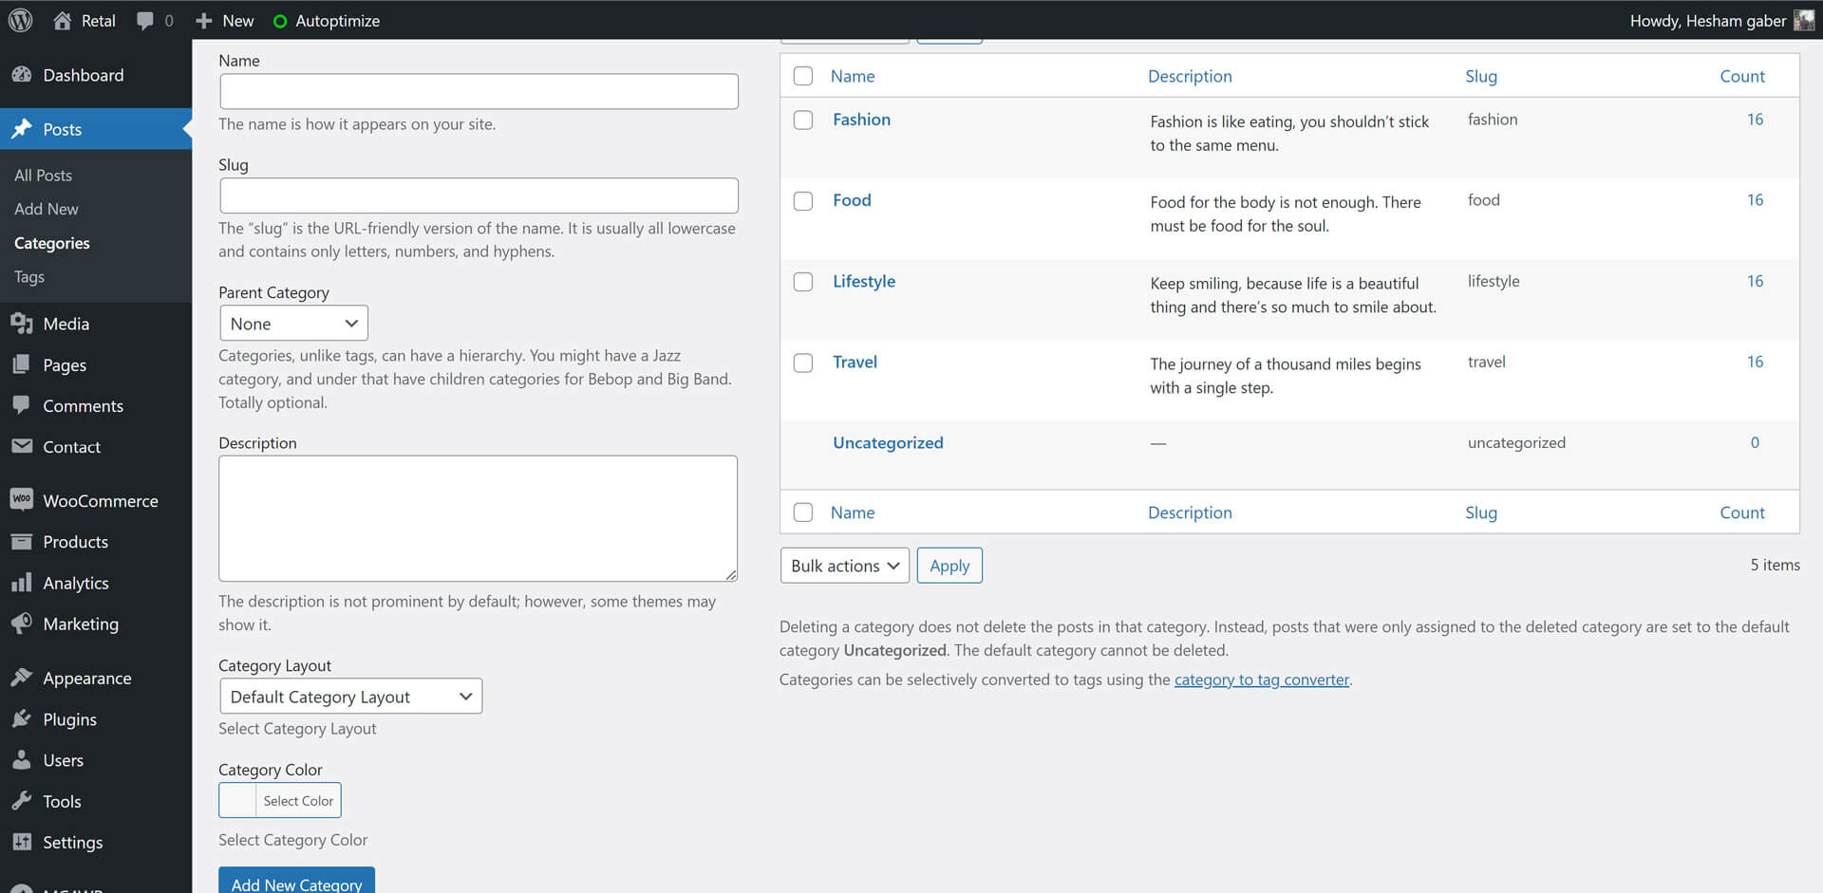The image size is (1823, 893).
Task: Open the Parent Category dropdown
Action: (x=293, y=324)
